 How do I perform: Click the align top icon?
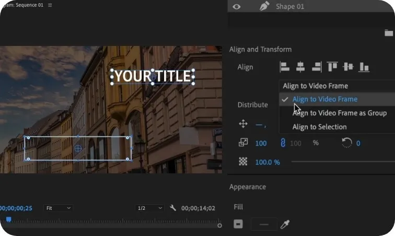332,67
